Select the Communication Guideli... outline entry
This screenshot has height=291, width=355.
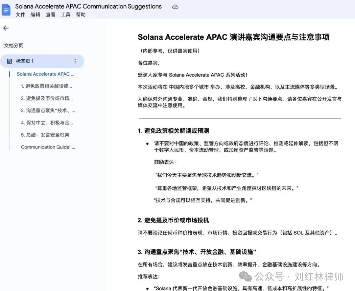pyautogui.click(x=48, y=147)
